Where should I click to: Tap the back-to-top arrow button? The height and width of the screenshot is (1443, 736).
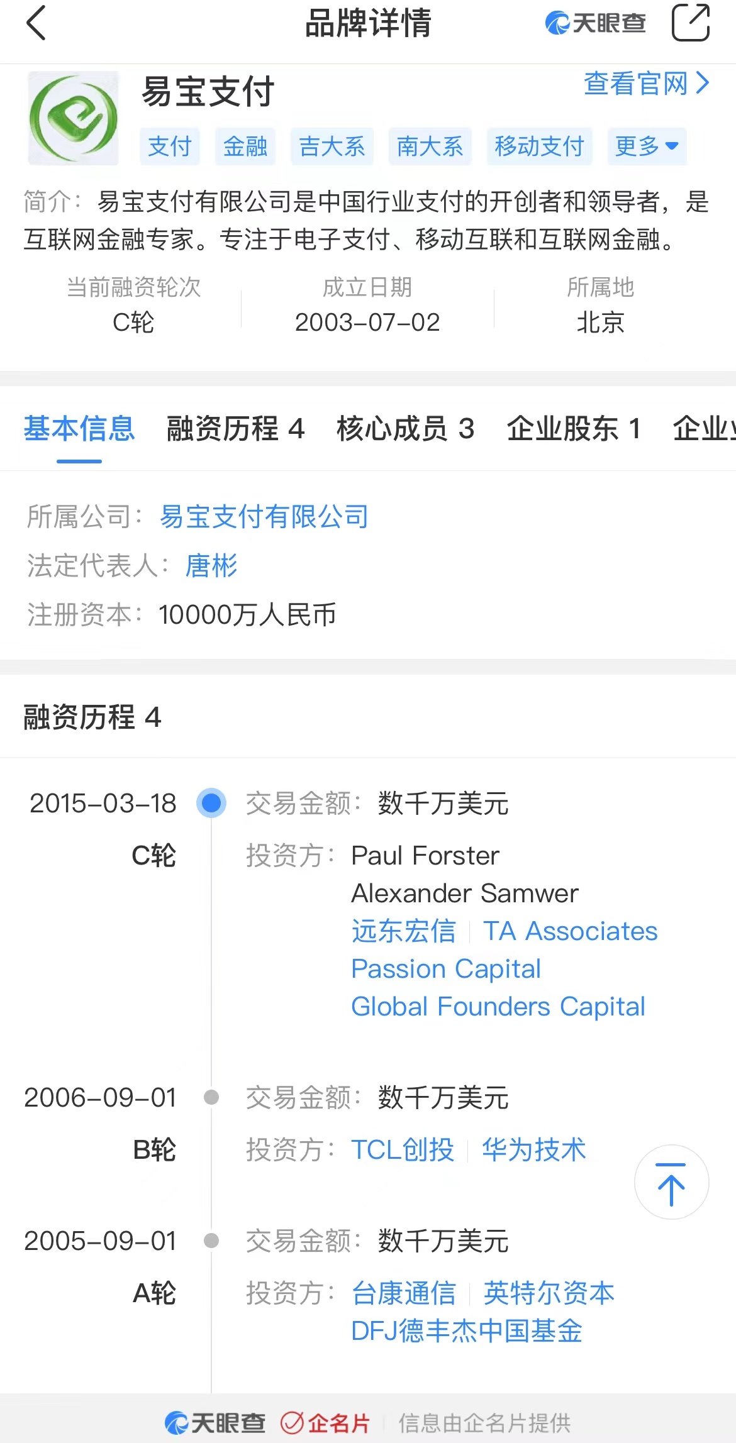click(671, 1182)
